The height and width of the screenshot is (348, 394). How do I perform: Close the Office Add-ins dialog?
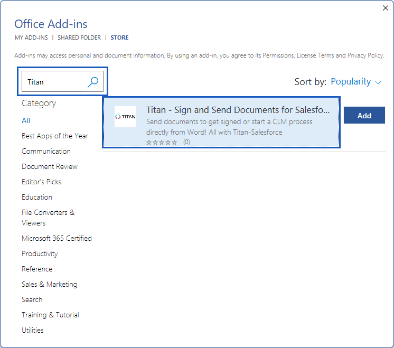(385, 8)
